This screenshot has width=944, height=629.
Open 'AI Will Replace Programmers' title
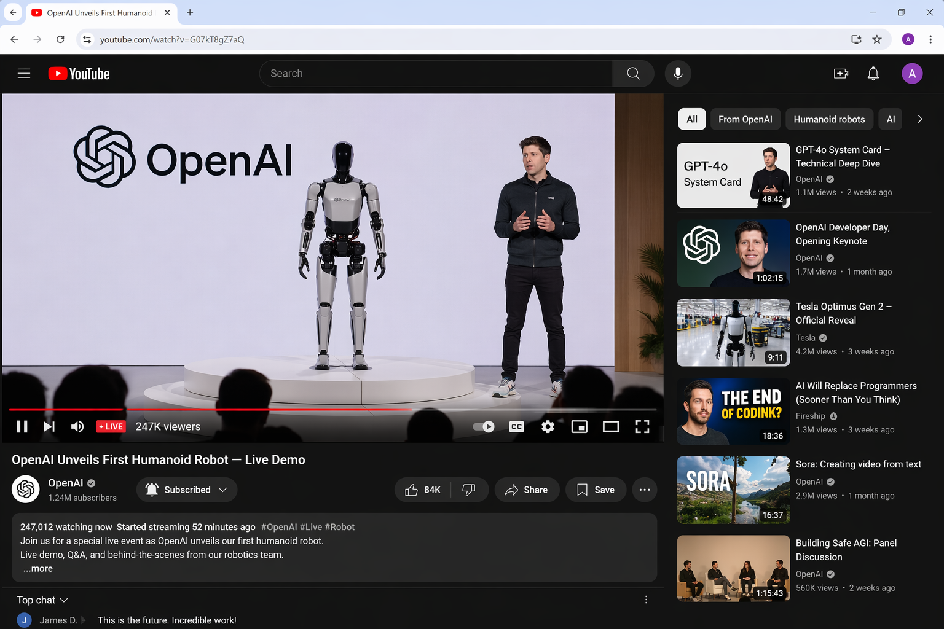(856, 393)
